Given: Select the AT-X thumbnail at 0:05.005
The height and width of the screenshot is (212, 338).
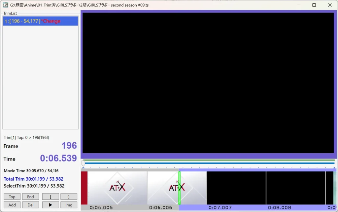Looking at the screenshot, I should [x=117, y=188].
